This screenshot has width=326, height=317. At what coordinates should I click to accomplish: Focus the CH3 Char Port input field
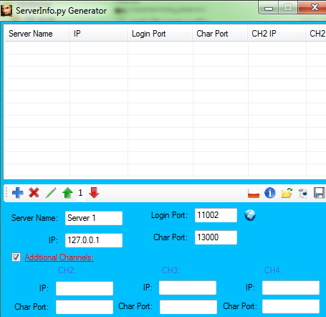point(188,307)
